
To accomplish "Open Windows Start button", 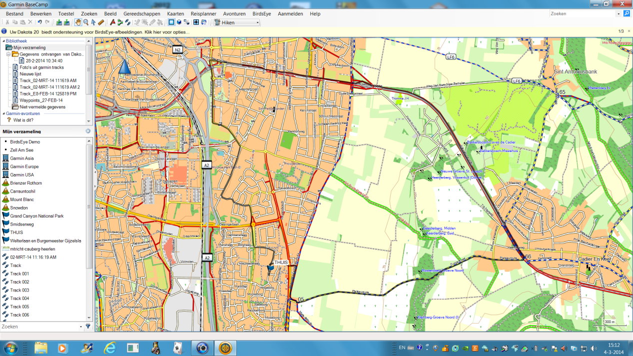I will [10, 347].
